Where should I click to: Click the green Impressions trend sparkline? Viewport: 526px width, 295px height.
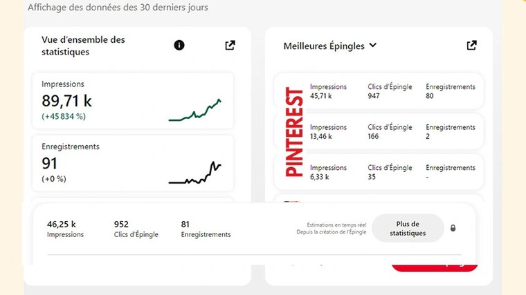coord(194,111)
